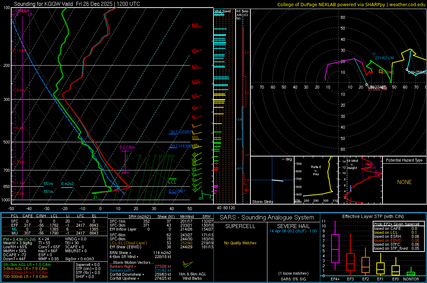Click the Bunkers Left = 231/42 kt line

[x=140, y=270]
